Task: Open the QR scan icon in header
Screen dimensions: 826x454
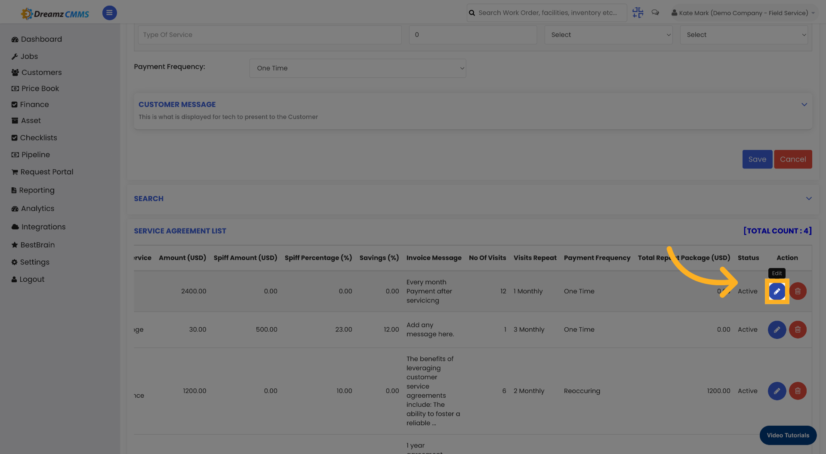Action: pos(638,13)
